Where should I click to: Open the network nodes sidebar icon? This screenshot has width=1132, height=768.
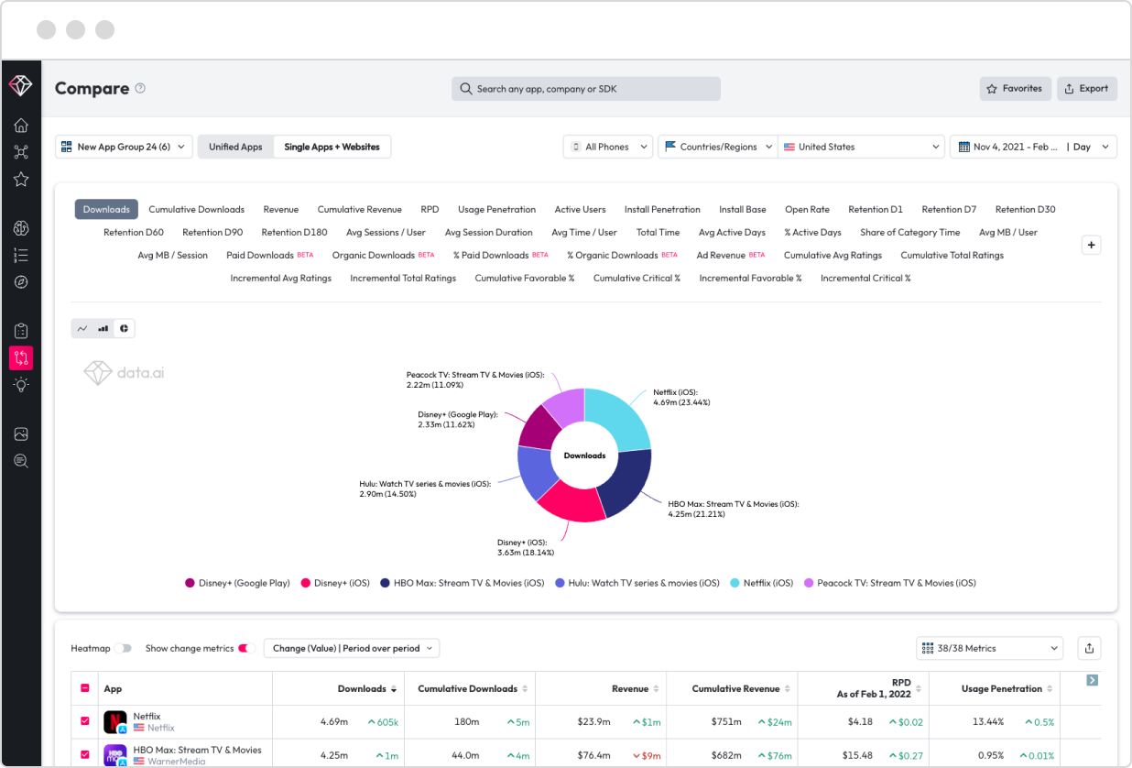[x=21, y=152]
